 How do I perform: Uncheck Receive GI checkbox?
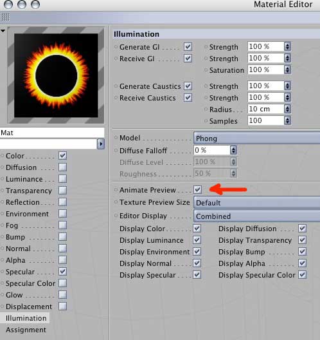click(188, 59)
